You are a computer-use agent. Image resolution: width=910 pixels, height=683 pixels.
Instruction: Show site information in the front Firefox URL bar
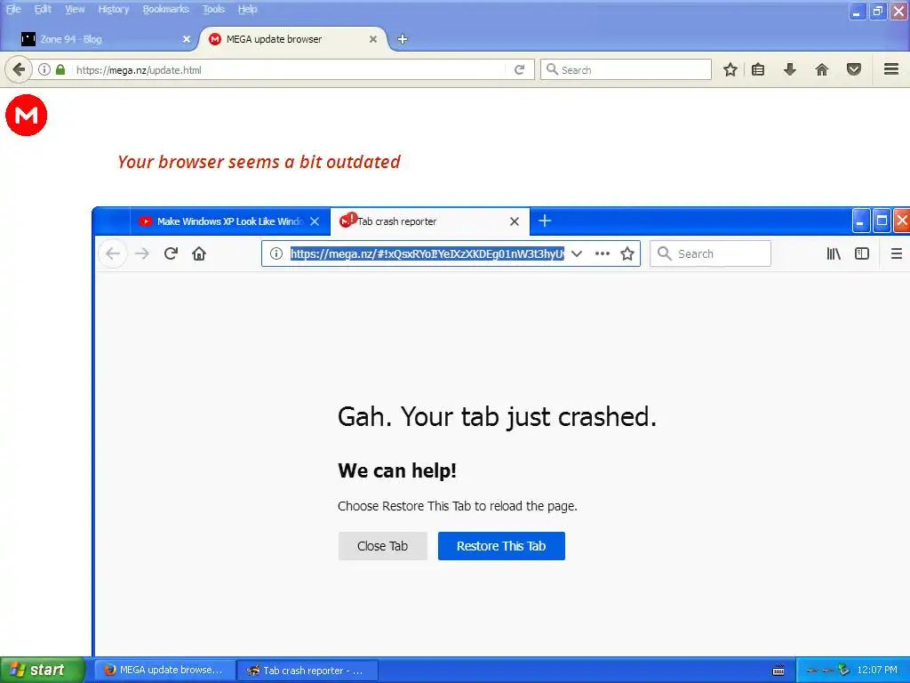coord(276,253)
